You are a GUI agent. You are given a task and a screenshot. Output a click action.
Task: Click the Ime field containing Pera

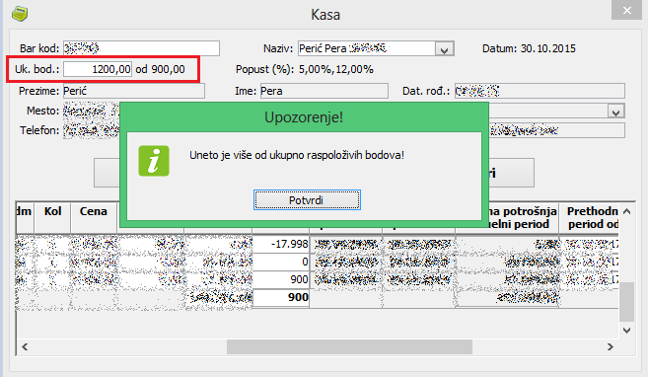tap(324, 91)
